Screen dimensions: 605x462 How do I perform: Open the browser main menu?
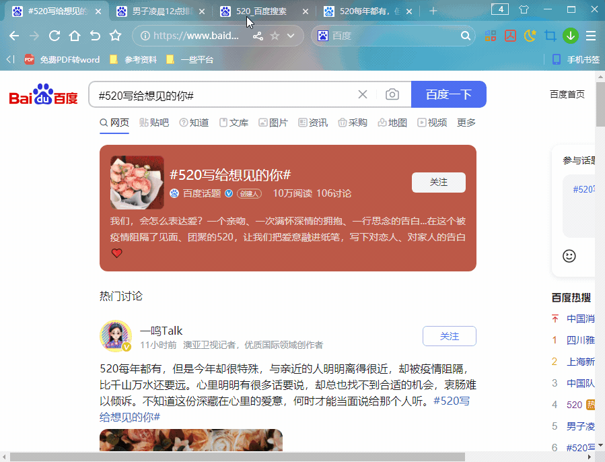pos(591,36)
